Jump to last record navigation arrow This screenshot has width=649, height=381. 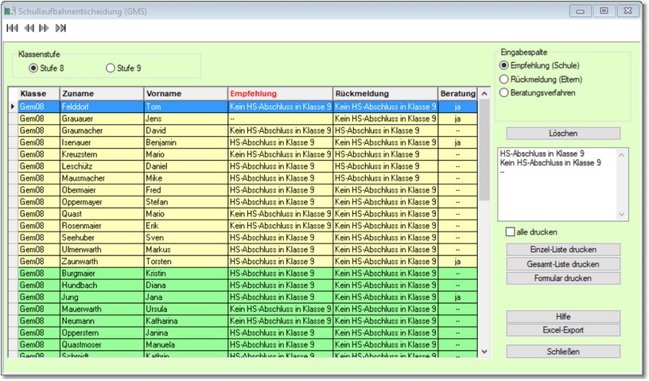[60, 28]
